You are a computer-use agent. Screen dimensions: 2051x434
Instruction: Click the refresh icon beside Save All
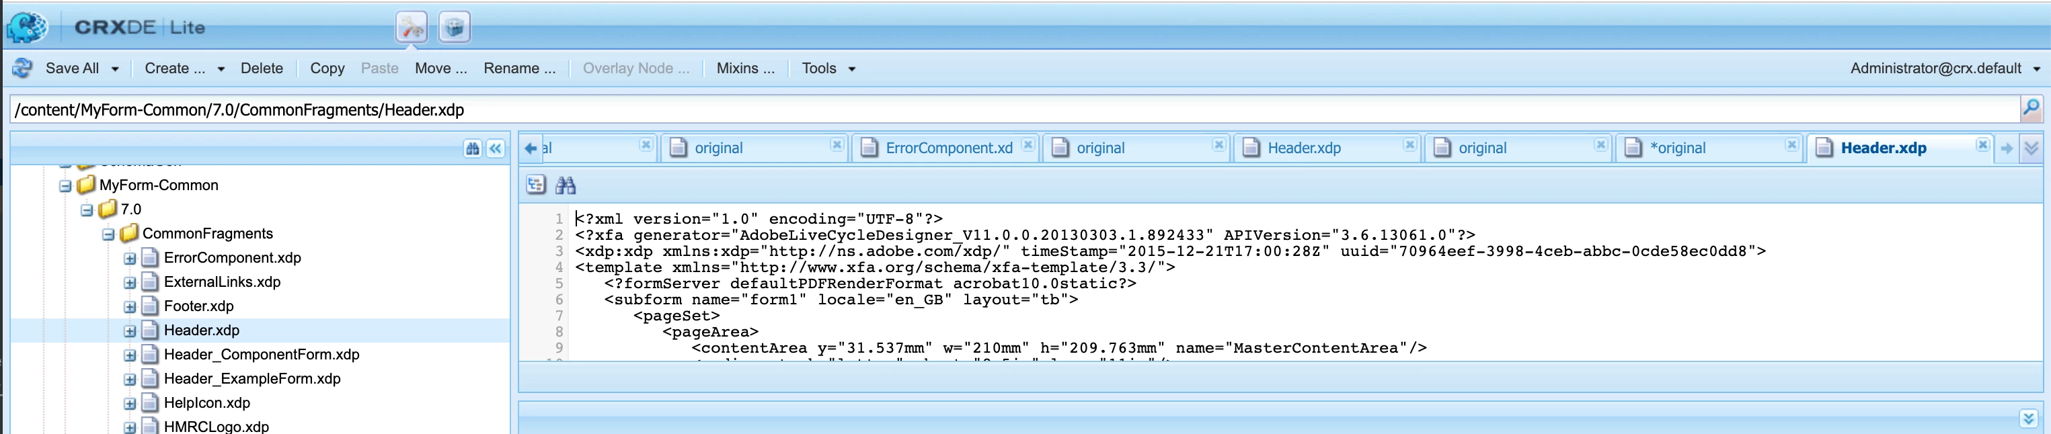22,69
